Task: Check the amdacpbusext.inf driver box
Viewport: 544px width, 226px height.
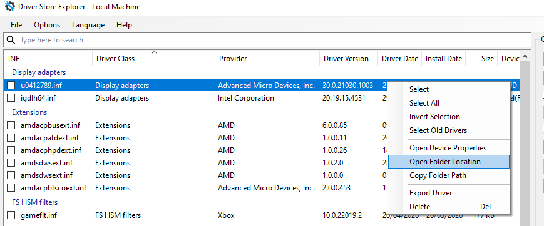Action: (11, 125)
